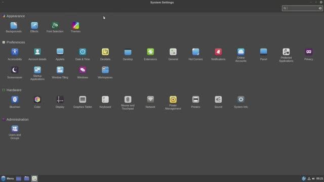Open the Sound settings
This screenshot has height=182, width=324.
pos(218,102)
